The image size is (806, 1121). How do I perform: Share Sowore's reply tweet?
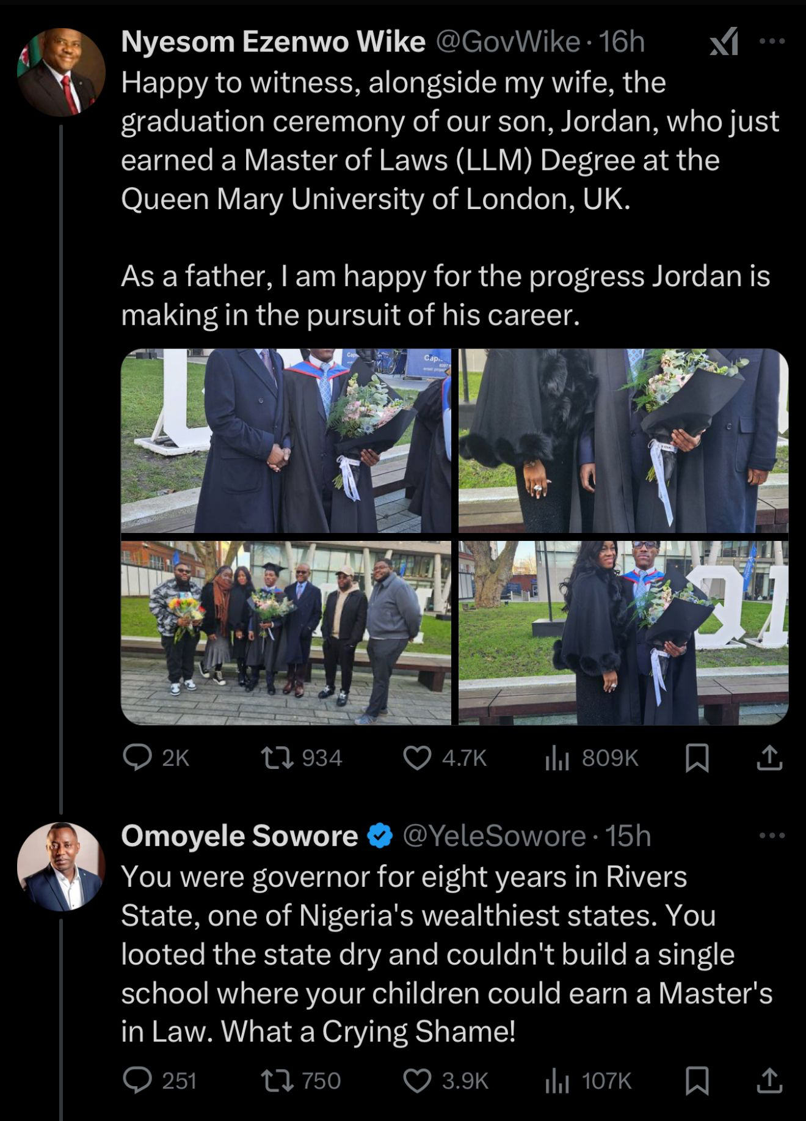[x=769, y=1080]
